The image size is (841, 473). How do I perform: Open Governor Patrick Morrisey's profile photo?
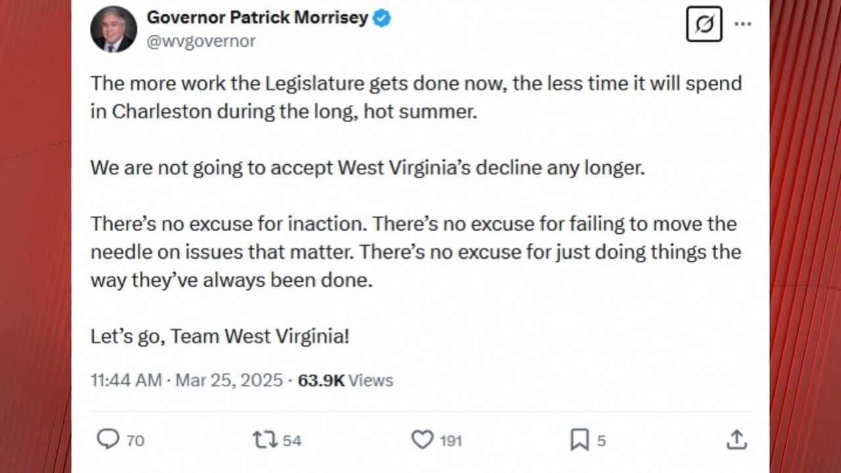point(114,29)
